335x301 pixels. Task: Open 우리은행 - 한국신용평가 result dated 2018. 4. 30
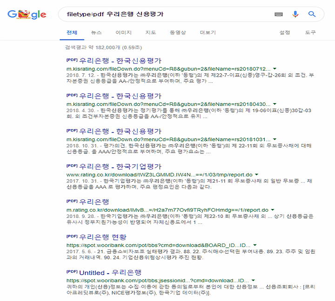point(121,96)
